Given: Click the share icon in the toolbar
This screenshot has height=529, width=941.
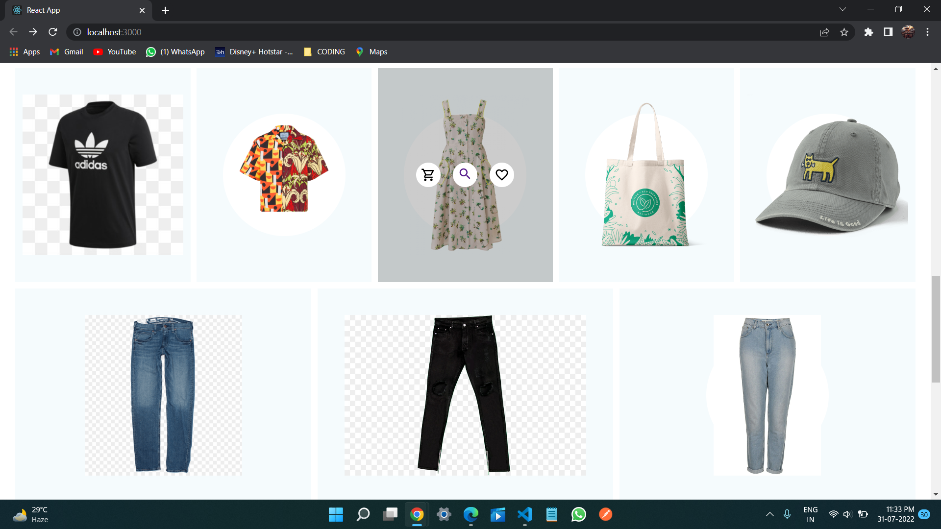Looking at the screenshot, I should click(x=825, y=32).
